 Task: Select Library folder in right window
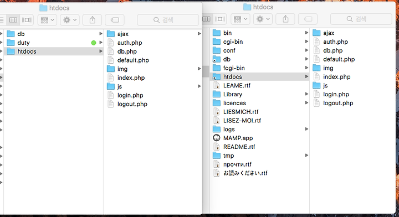coord(259,94)
